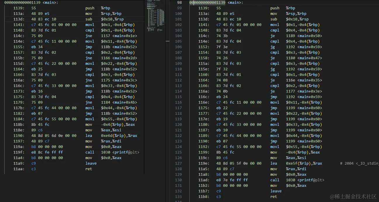
Task: Click '$0x10,%rsp' on the left pane's 113d row
Action: point(112,19)
